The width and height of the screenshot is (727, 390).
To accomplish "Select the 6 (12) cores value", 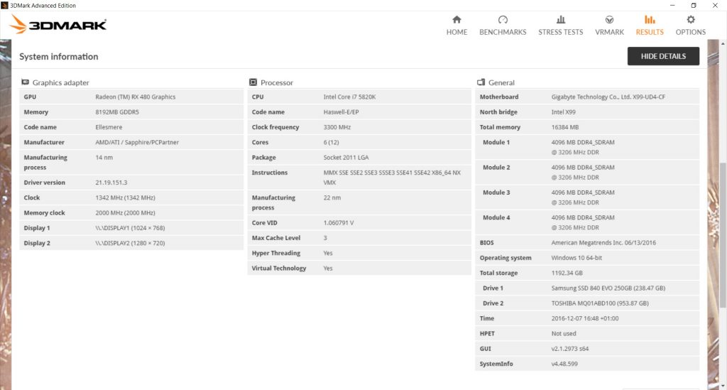I will tap(331, 142).
